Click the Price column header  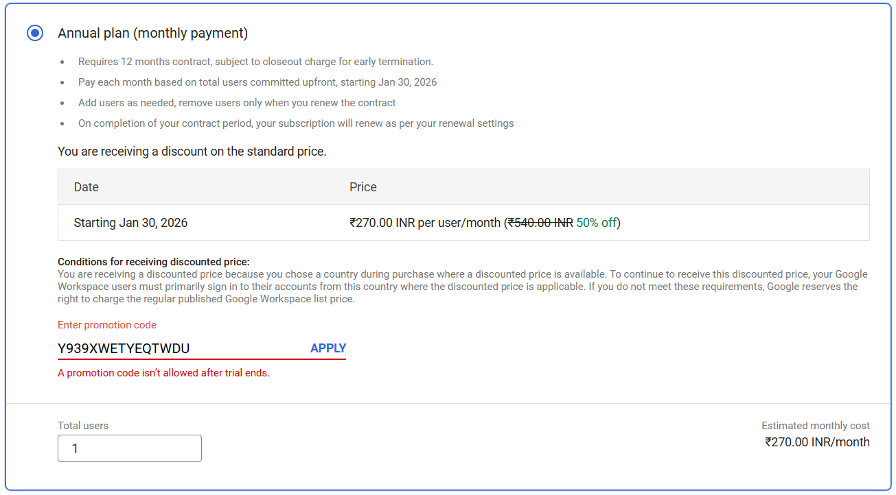pos(363,187)
